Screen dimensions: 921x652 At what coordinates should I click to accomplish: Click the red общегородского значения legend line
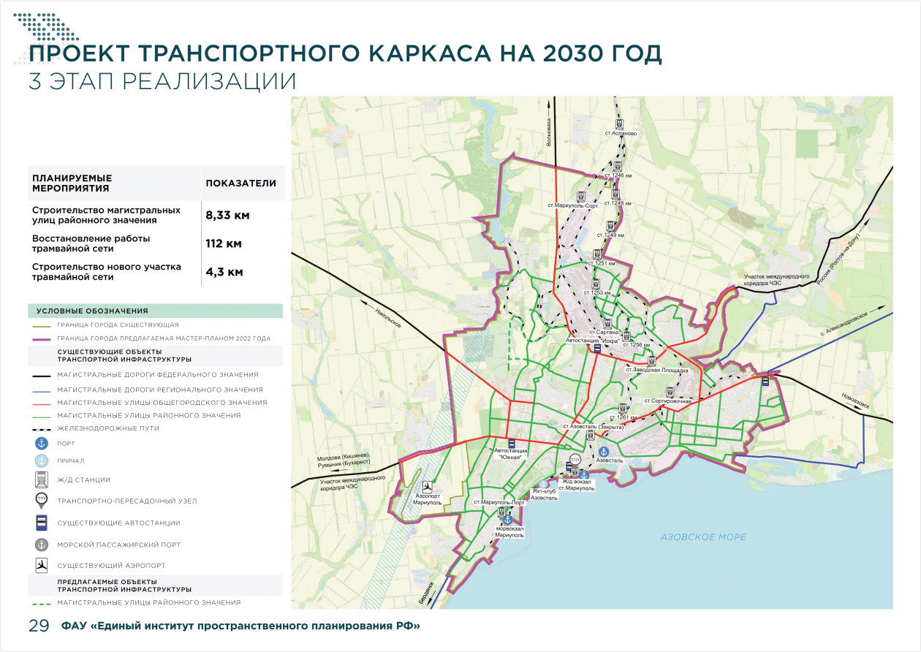(42, 403)
